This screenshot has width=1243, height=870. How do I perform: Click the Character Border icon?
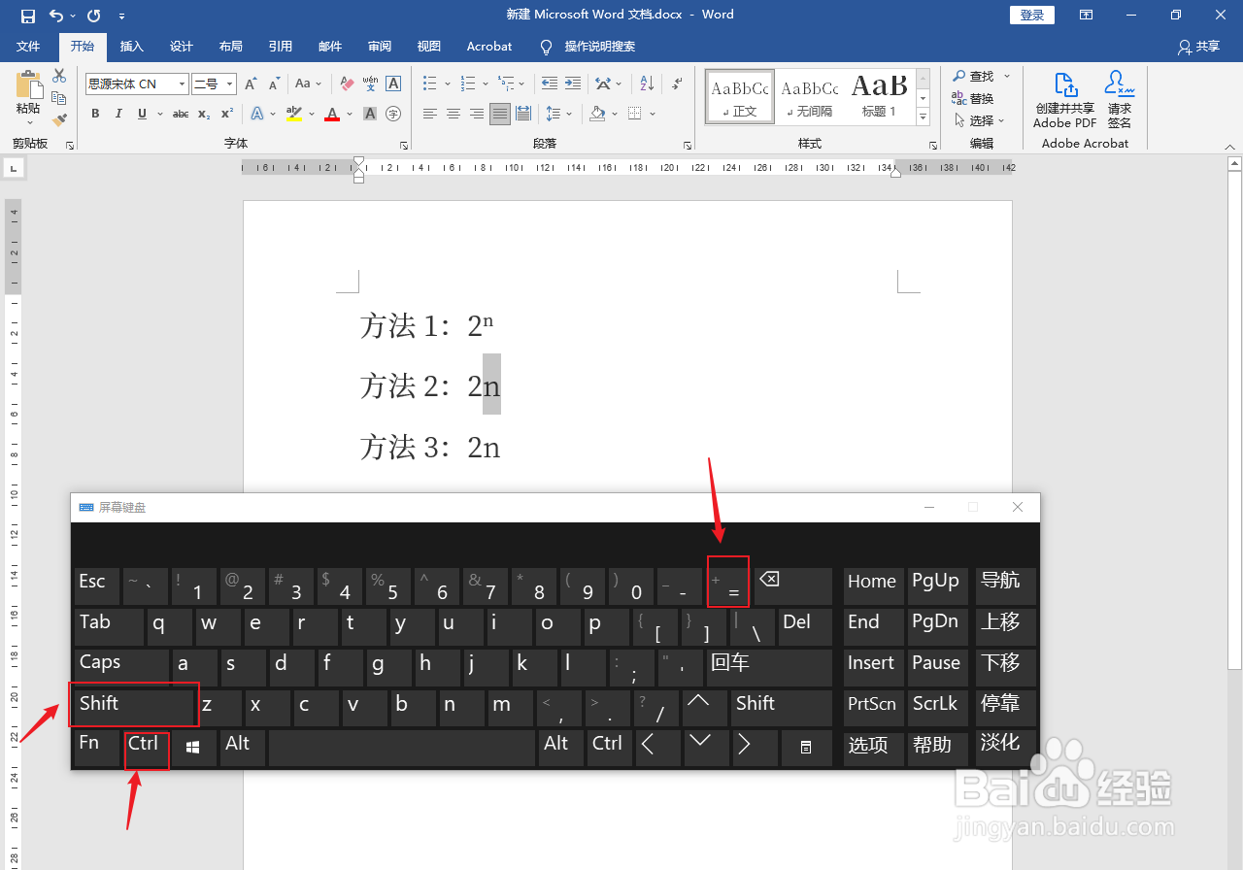coord(393,84)
